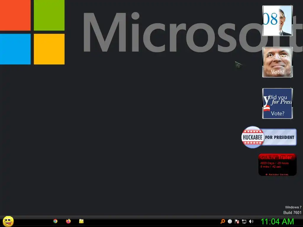Click the GTA:IV Trailer countdown gadget title

click(276, 157)
